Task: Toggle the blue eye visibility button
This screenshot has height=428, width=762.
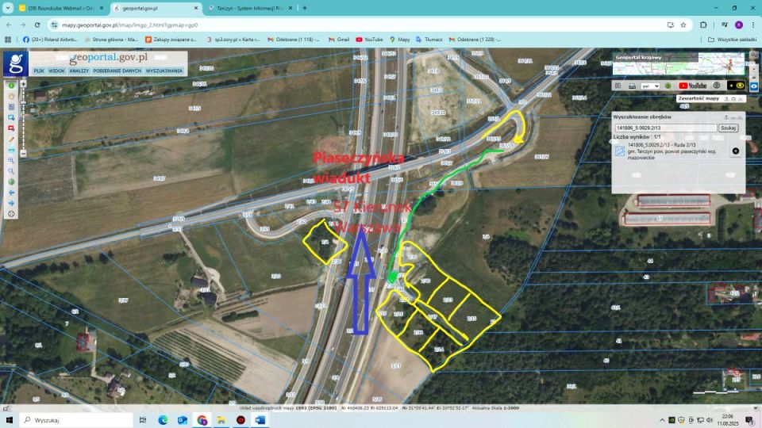Action: (754, 86)
